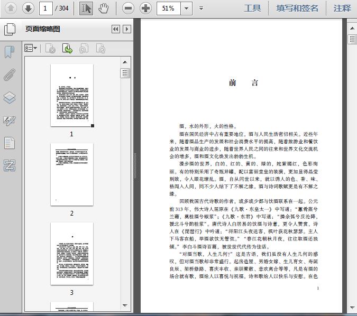
Task: Open the 51% zoom level dropdown
Action: pos(186,8)
